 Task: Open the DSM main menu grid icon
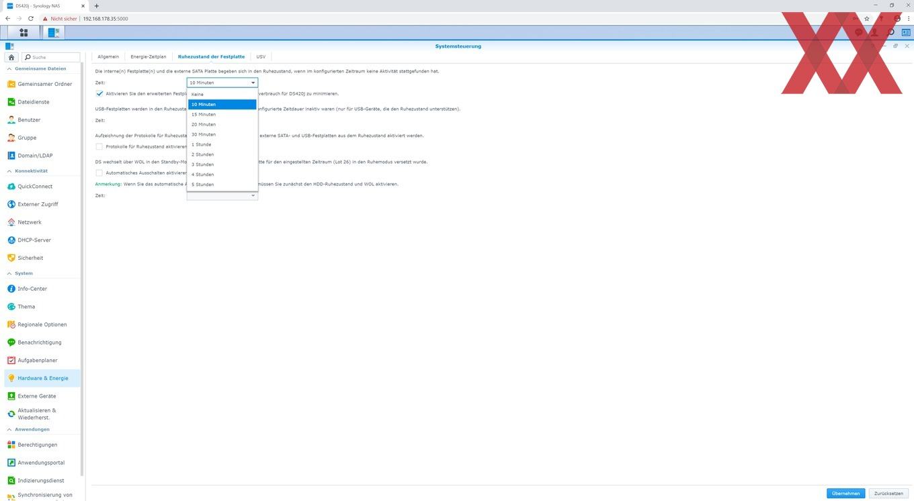[24, 32]
